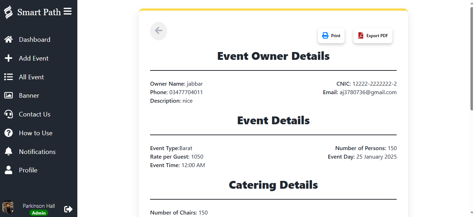
Task: Click the Catering Details heading
Action: (273, 185)
